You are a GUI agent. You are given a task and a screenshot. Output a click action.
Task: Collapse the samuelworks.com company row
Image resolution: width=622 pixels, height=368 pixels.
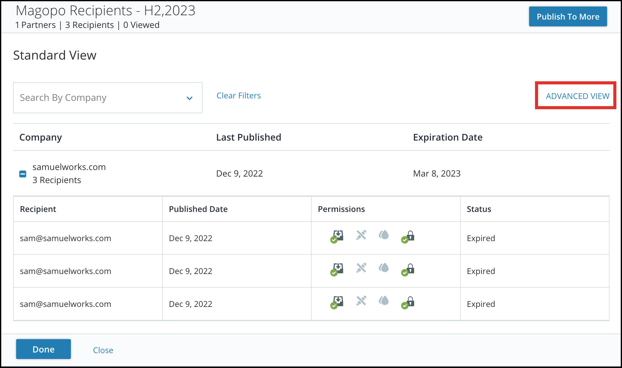(23, 174)
